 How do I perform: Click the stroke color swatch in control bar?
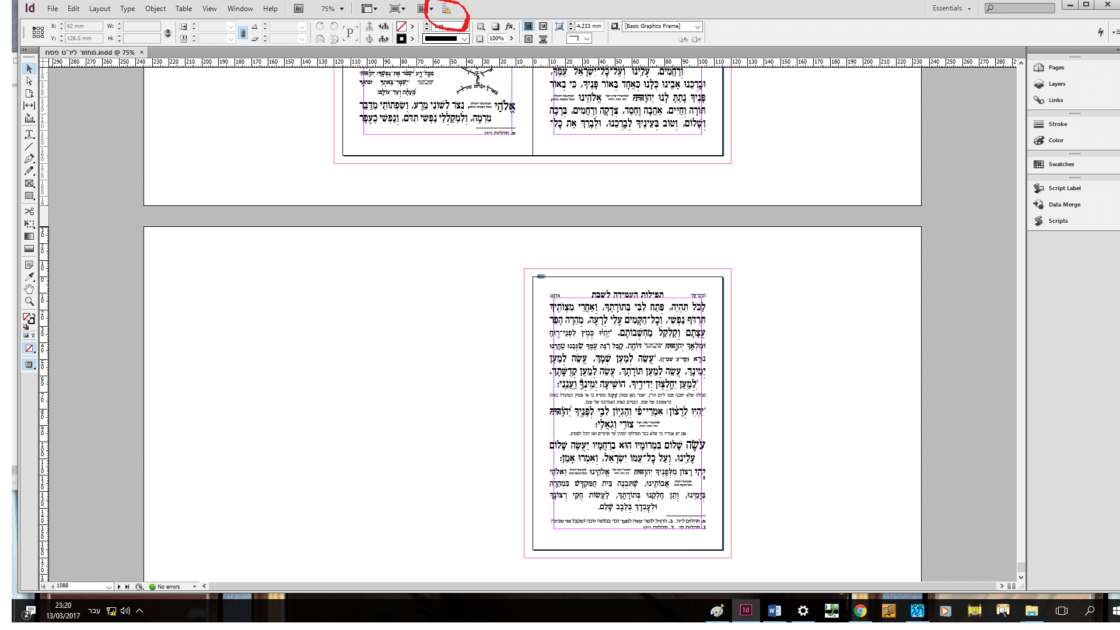[x=401, y=38]
